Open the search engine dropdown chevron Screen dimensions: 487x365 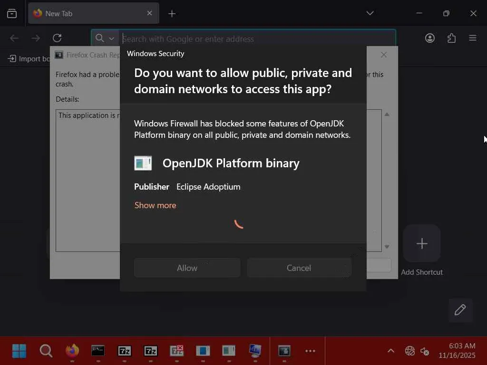(111, 38)
